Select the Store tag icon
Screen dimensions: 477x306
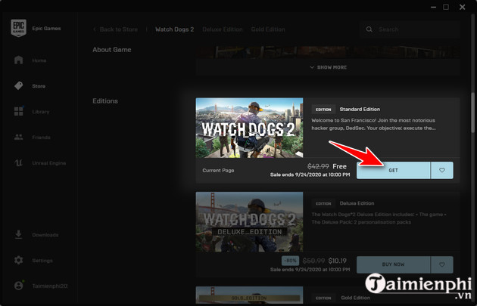(x=19, y=85)
